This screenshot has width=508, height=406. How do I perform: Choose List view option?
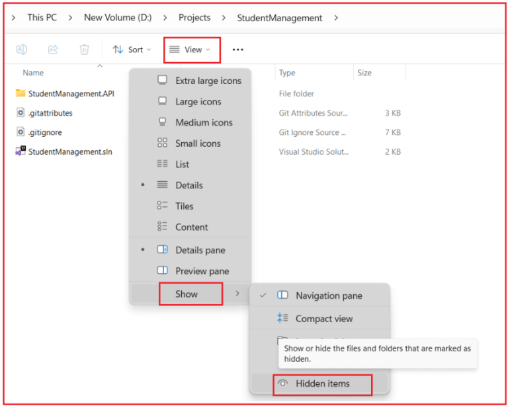tap(190, 164)
